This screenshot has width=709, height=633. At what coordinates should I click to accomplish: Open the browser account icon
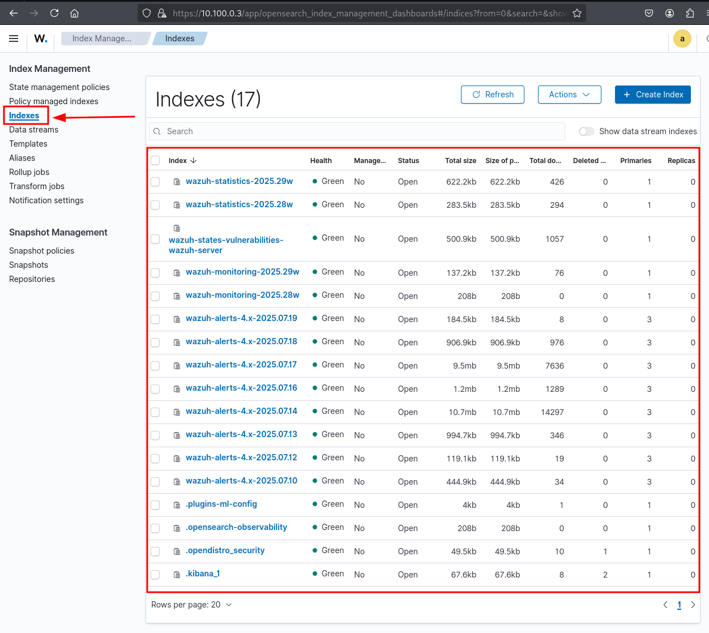click(669, 13)
